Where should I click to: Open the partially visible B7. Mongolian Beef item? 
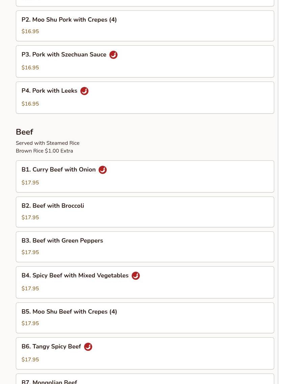coord(145,379)
